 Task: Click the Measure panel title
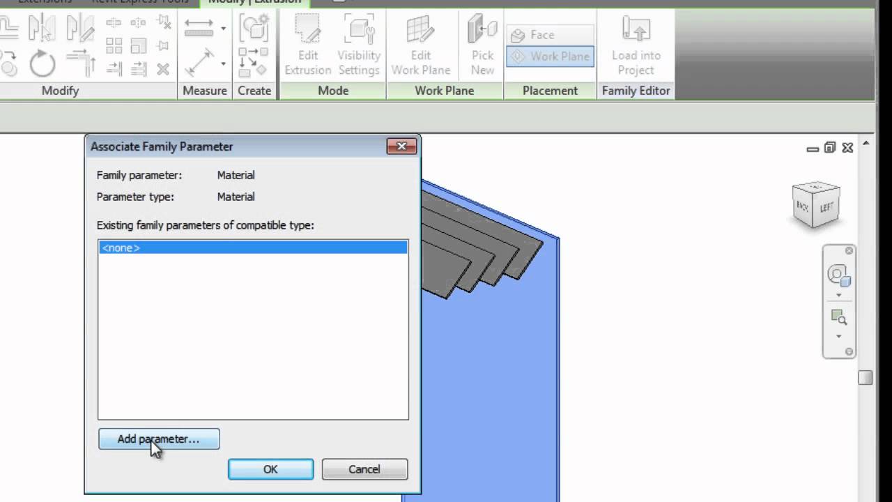coord(204,91)
